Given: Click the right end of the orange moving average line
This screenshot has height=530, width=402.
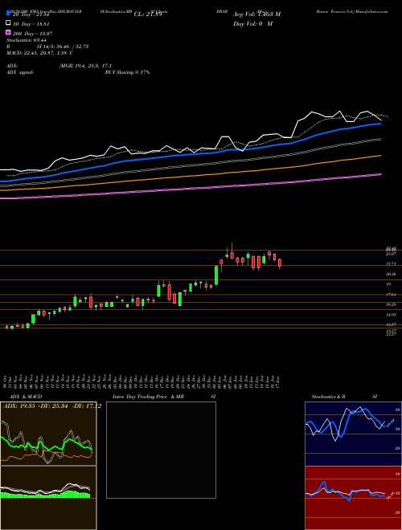Looking at the screenshot, I should click(380, 156).
